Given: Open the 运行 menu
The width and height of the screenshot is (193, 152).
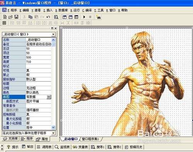Looking at the screenshot, I should (x=75, y=10).
